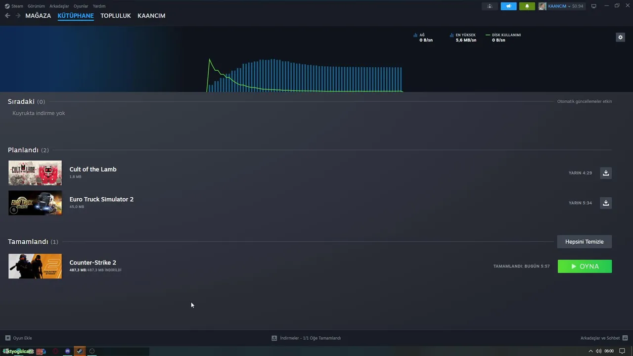Click the Tamamlandı (1) section heading
The height and width of the screenshot is (356, 633).
point(33,242)
